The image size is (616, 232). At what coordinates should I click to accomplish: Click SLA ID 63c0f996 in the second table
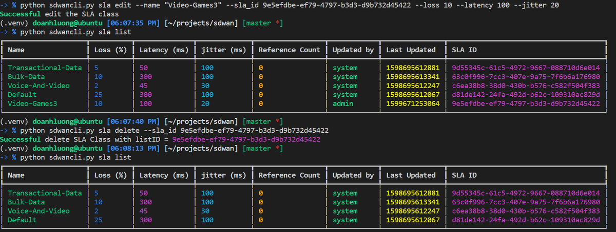click(526, 202)
